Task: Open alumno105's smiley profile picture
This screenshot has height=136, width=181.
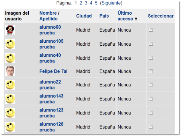Action: pyautogui.click(x=10, y=44)
